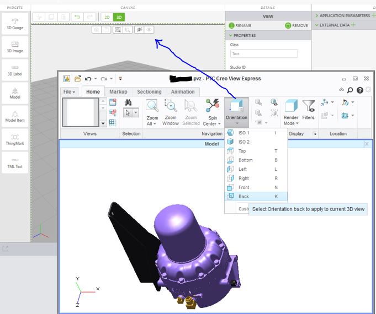Choose Back orientation
Image resolution: width=376 pixels, height=314 pixels.
[256, 197]
